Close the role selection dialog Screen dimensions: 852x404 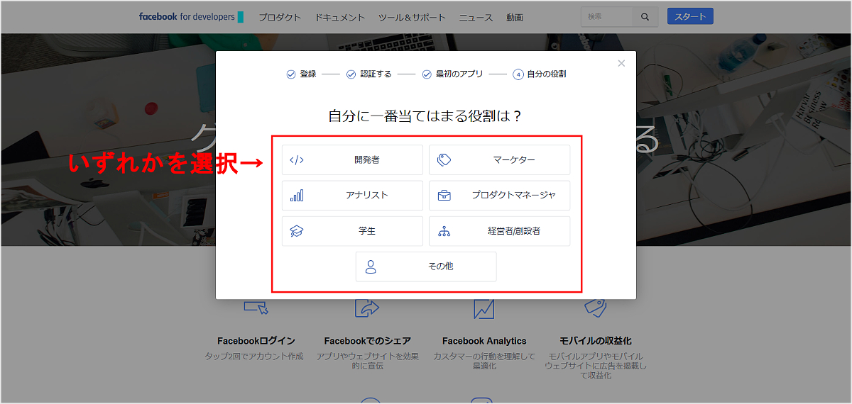tap(621, 64)
